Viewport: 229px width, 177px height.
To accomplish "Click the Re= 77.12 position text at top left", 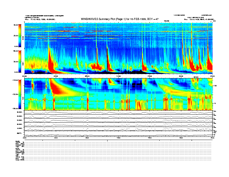I will pyautogui.click(x=40, y=19).
